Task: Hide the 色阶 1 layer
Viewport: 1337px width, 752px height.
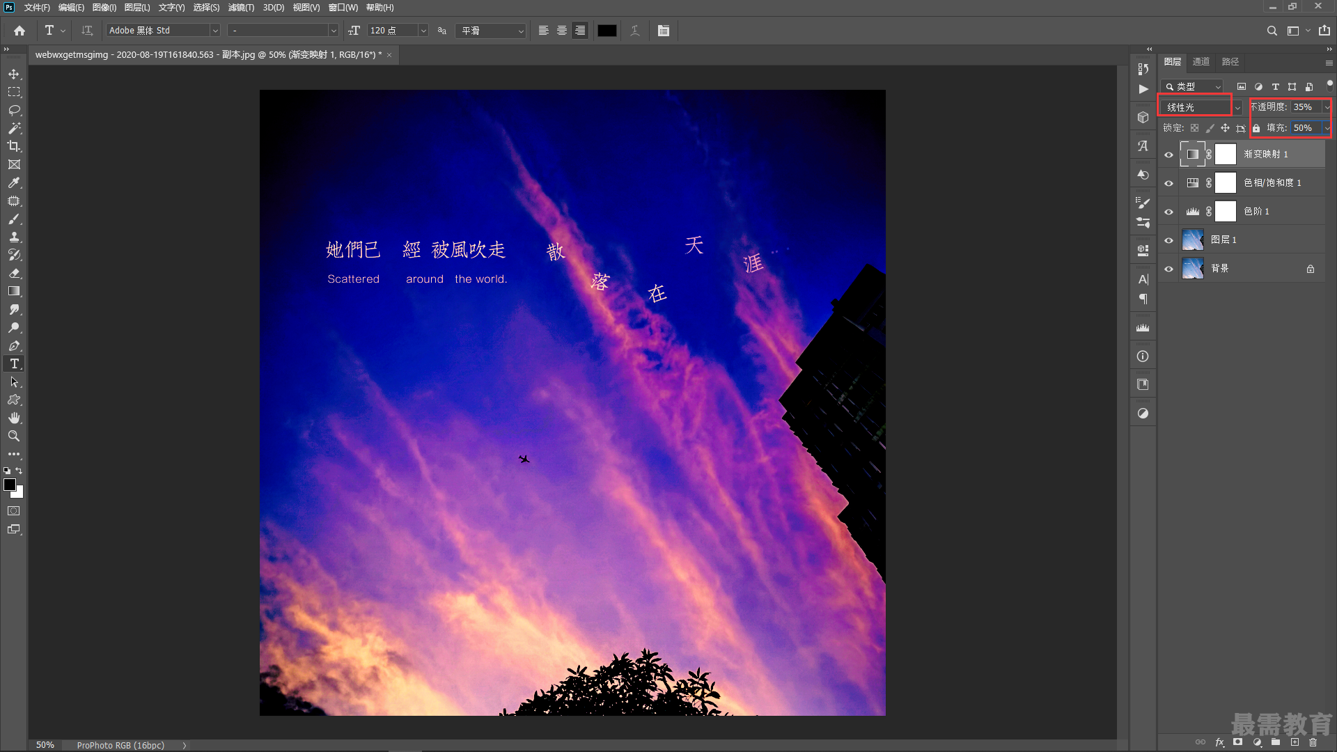Action: pos(1169,212)
